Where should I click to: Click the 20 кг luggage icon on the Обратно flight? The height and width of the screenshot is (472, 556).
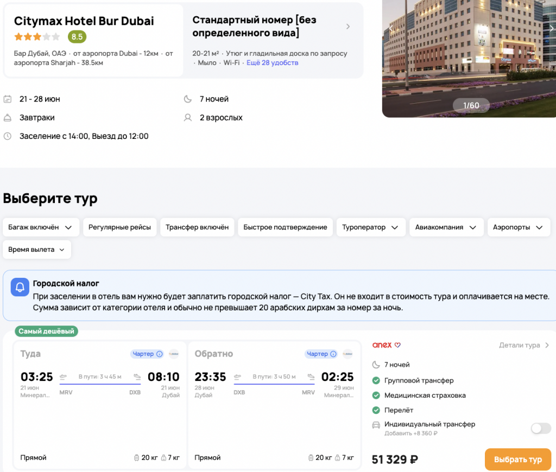point(311,457)
